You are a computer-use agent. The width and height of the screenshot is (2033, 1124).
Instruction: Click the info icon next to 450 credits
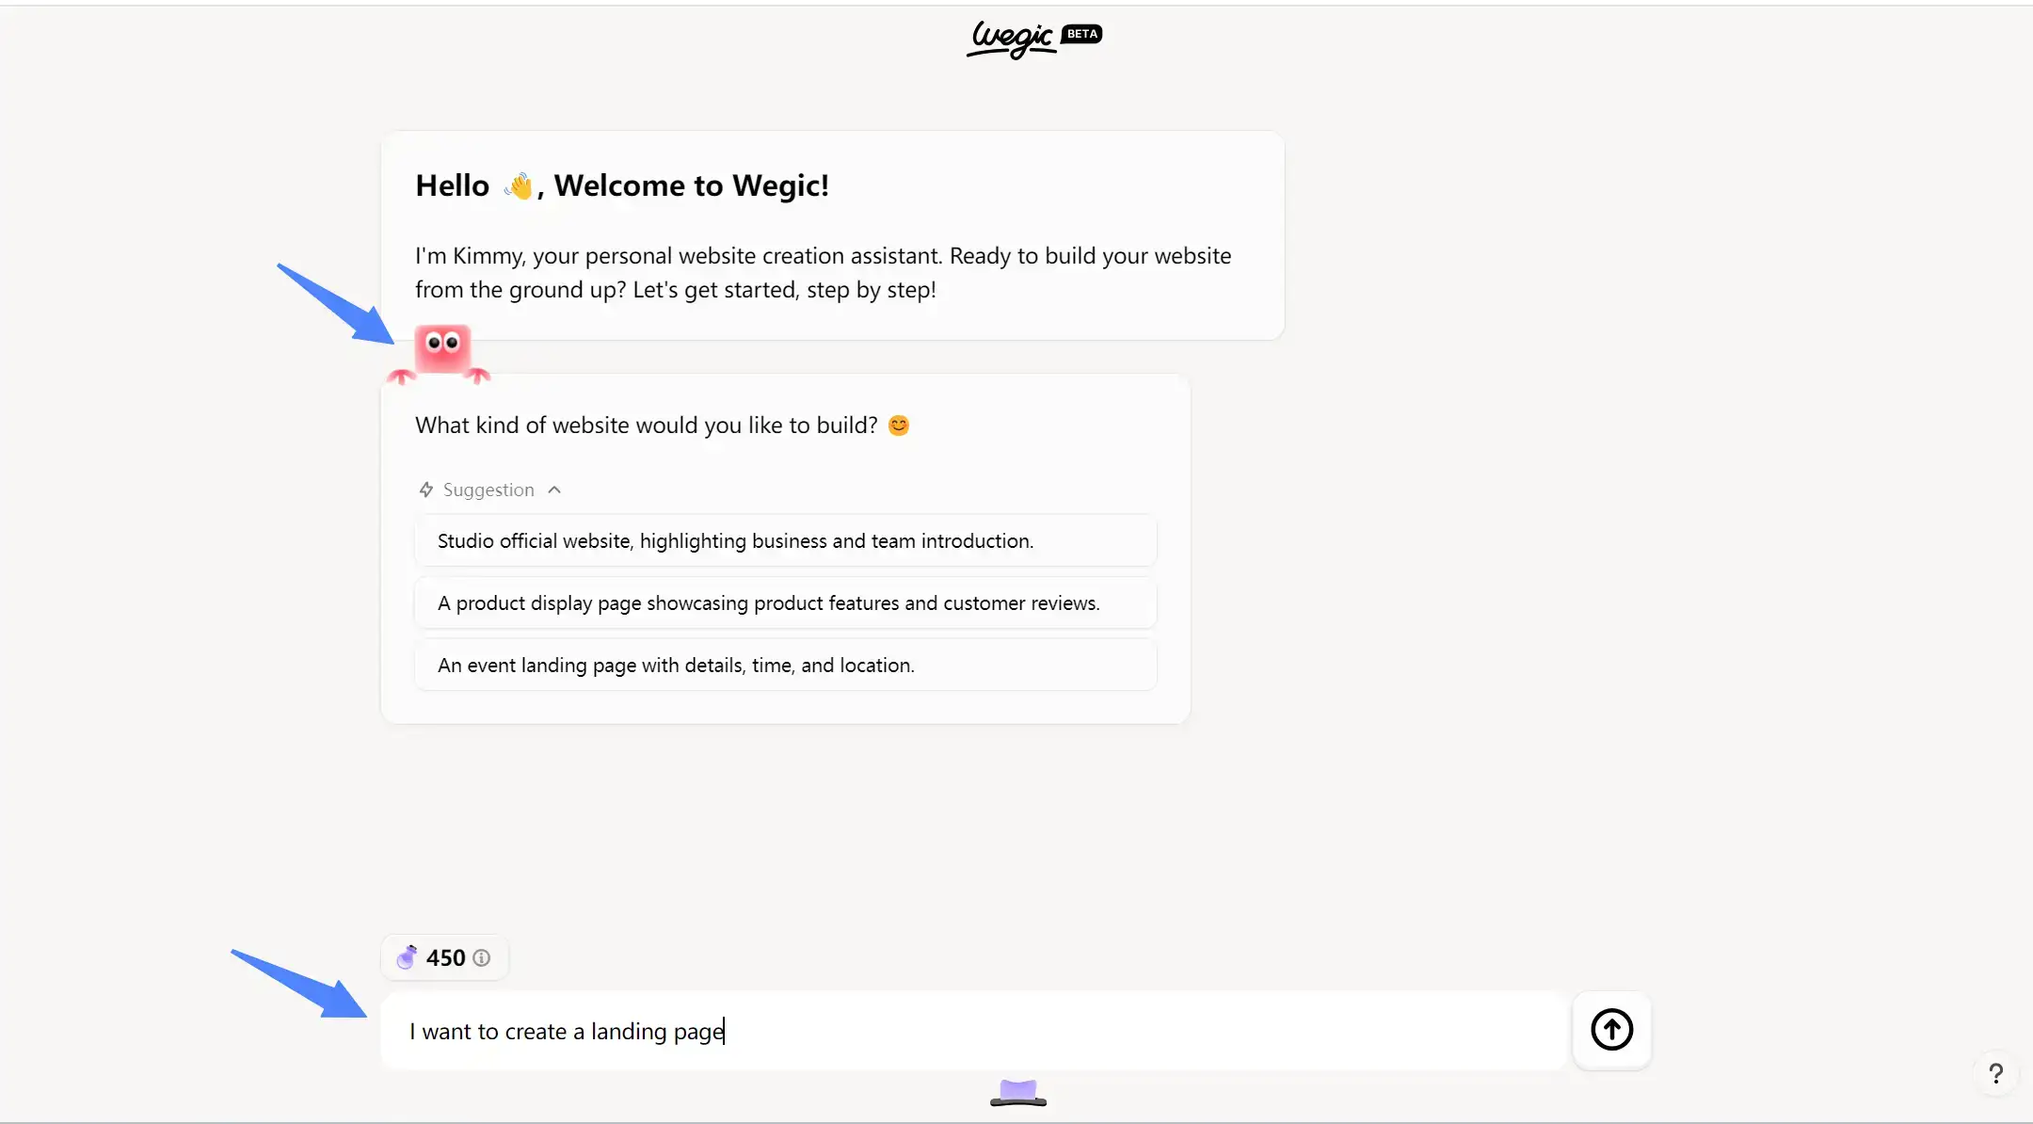[x=481, y=957]
